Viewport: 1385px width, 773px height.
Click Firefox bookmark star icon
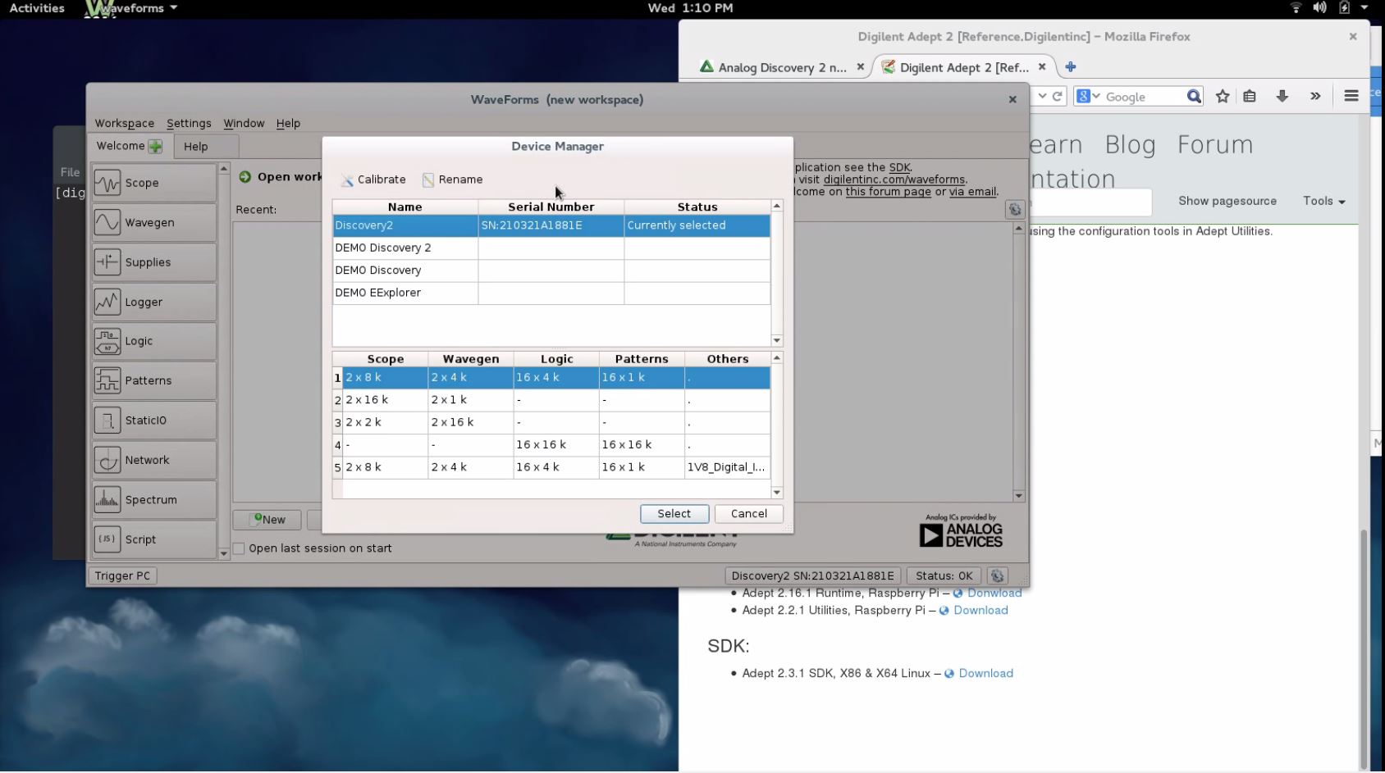[x=1223, y=96]
